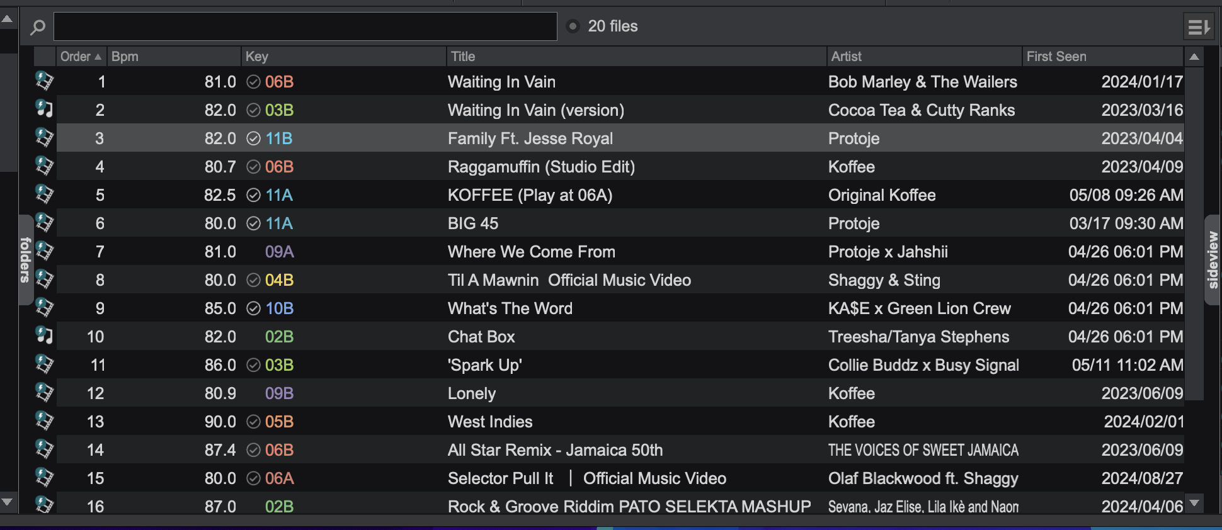
Task: Click the 09A key value
Action: (280, 252)
